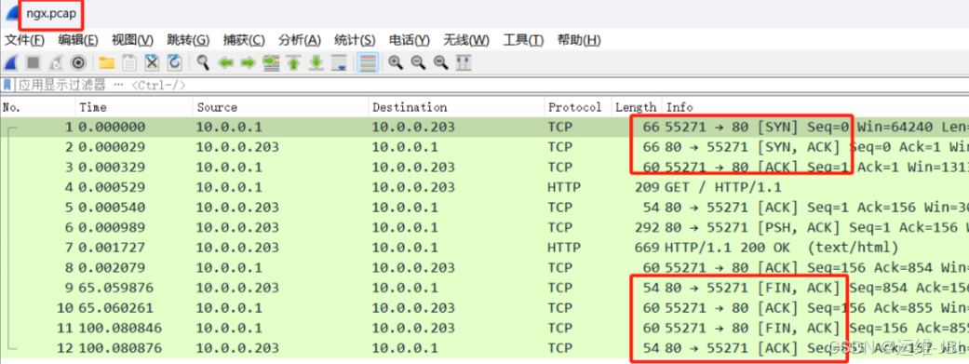Open the 无线(W) menu

tap(466, 41)
